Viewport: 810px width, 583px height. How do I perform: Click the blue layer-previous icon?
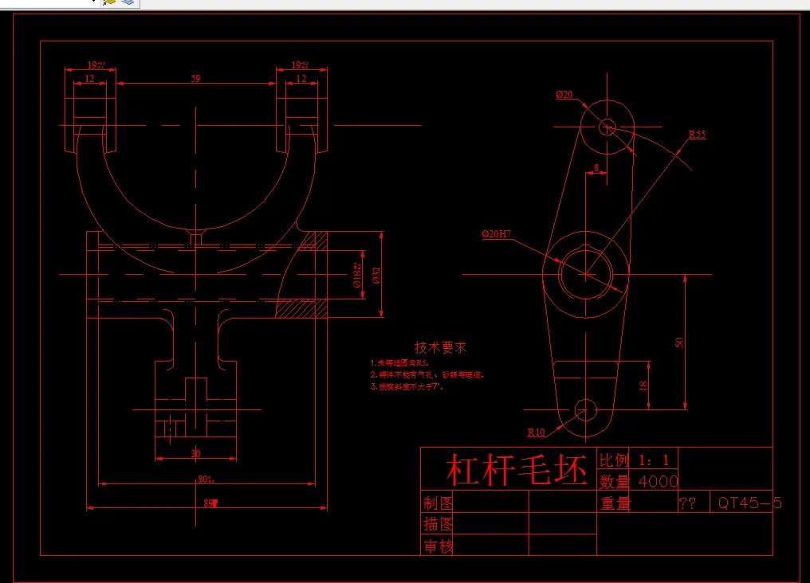(x=128, y=2)
